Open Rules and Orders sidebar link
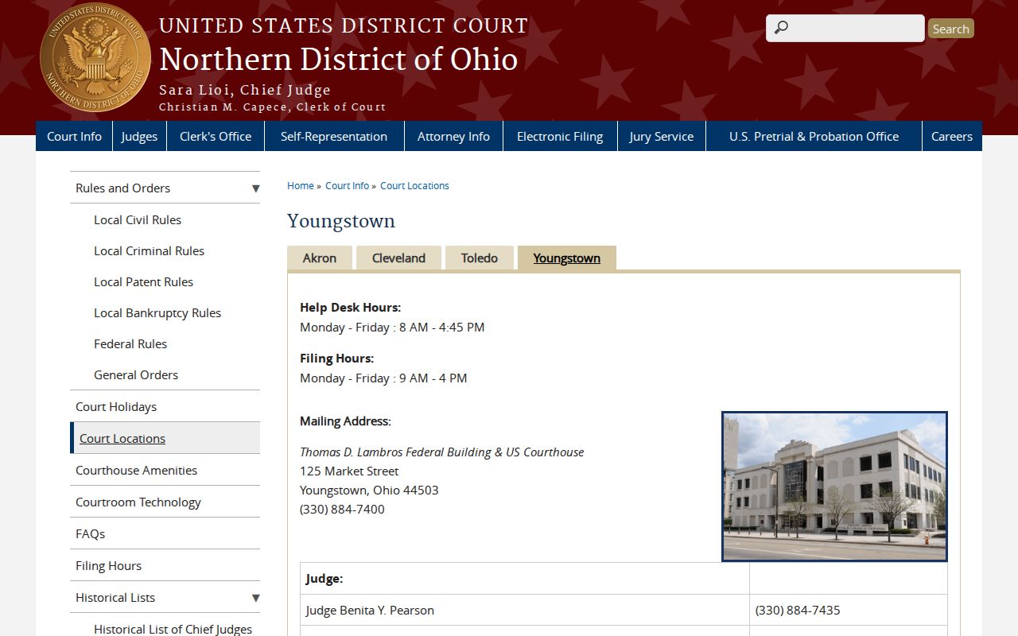This screenshot has height=636, width=1018. pos(122,188)
